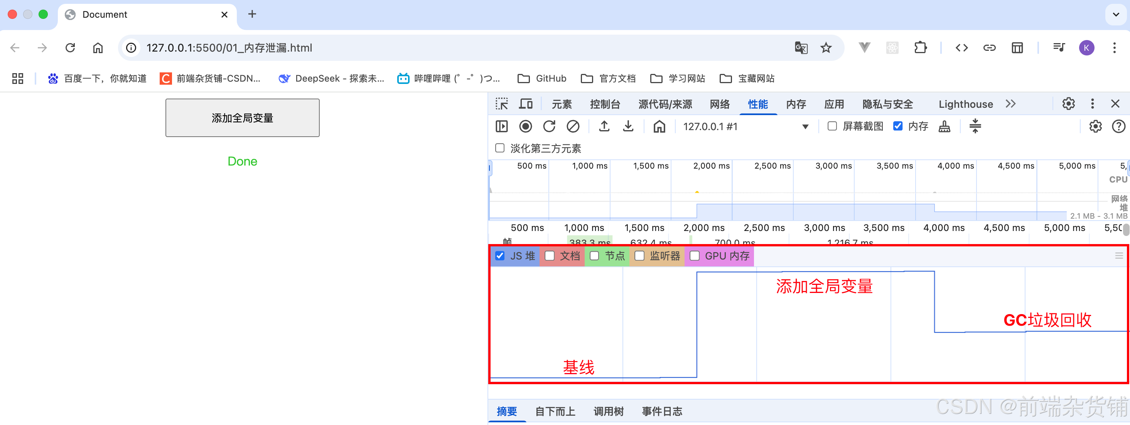This screenshot has width=1130, height=425.
Task: Enable 淡化第三方元素 checkbox
Action: [x=500, y=148]
